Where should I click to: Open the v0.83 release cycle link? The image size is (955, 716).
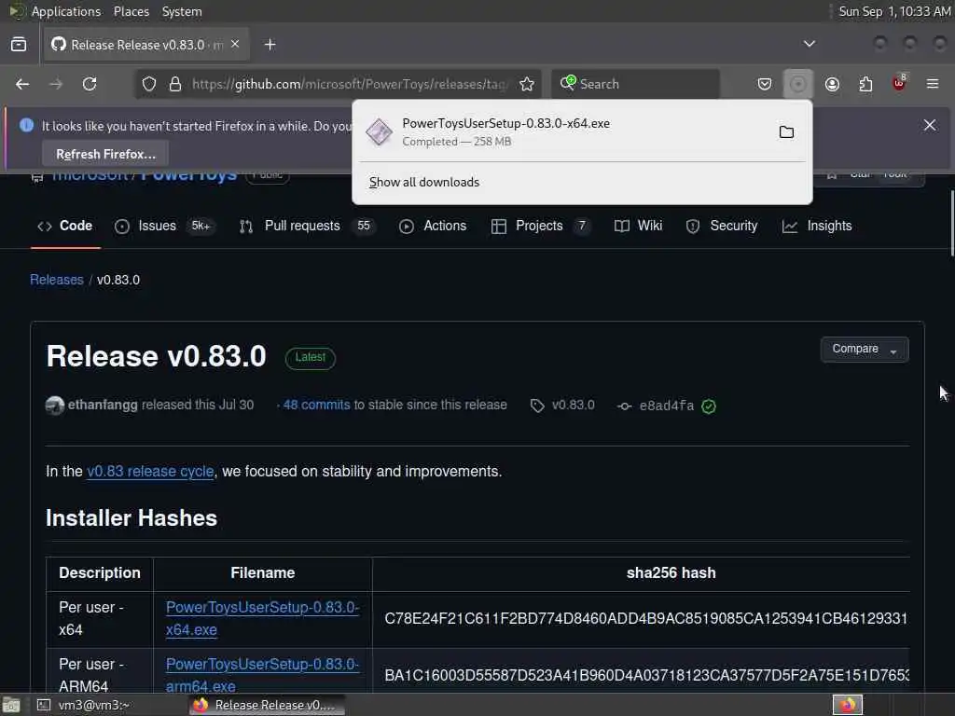tap(150, 471)
